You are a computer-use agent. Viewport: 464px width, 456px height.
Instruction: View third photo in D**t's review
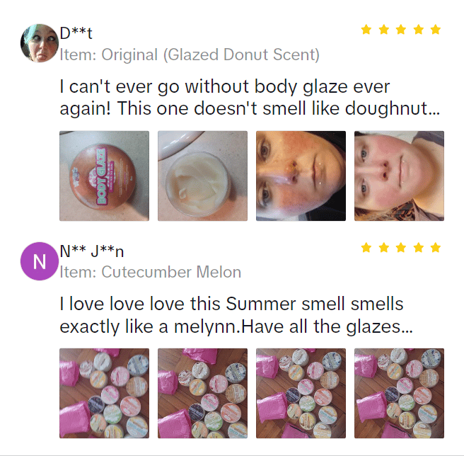point(301,176)
